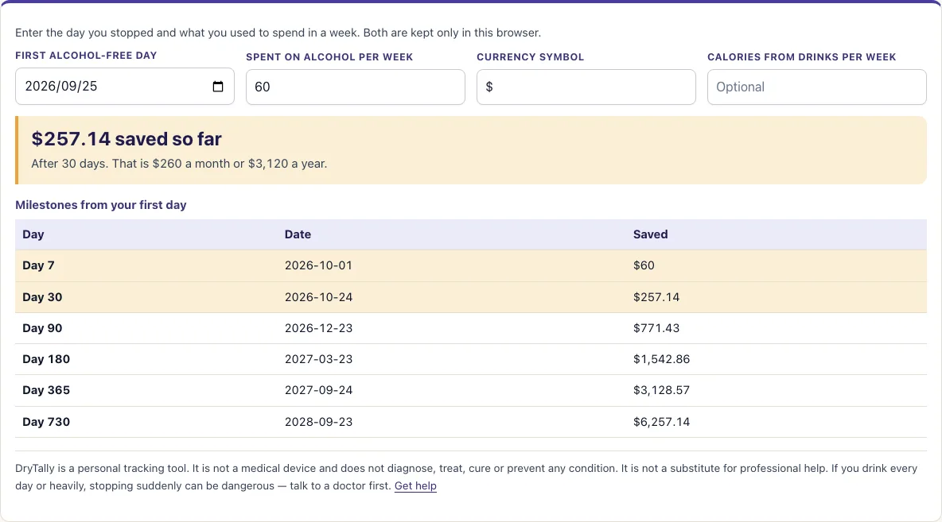The height and width of the screenshot is (522, 942).
Task: Click the date 2027-03-23
Action: pos(318,359)
